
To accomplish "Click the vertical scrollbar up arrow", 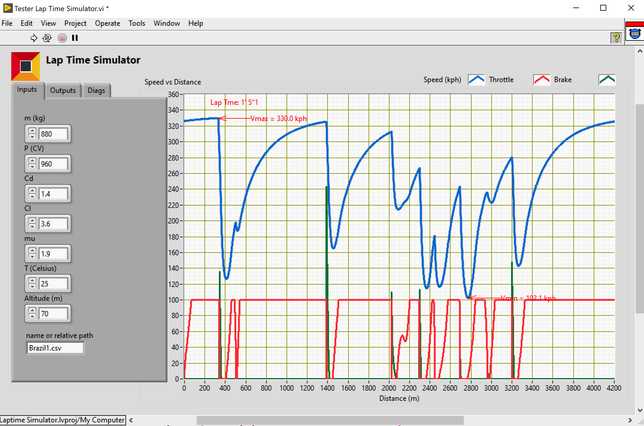I will pyautogui.click(x=640, y=51).
